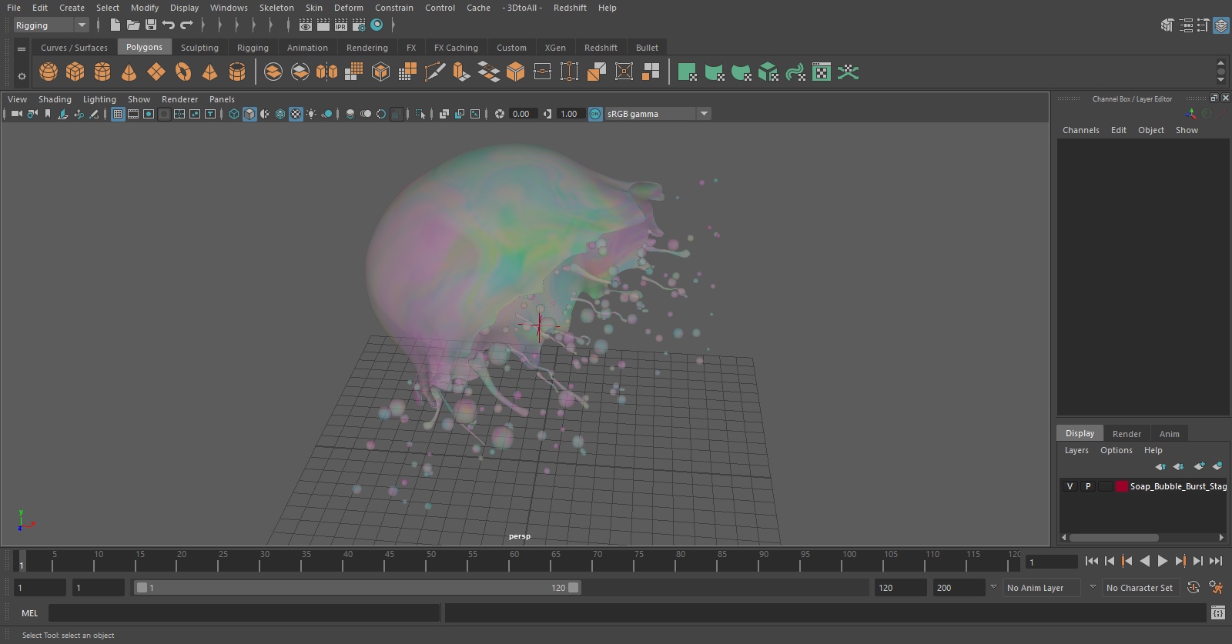This screenshot has width=1232, height=644.
Task: Open the sRGB gamma view transform dropdown
Action: [658, 114]
